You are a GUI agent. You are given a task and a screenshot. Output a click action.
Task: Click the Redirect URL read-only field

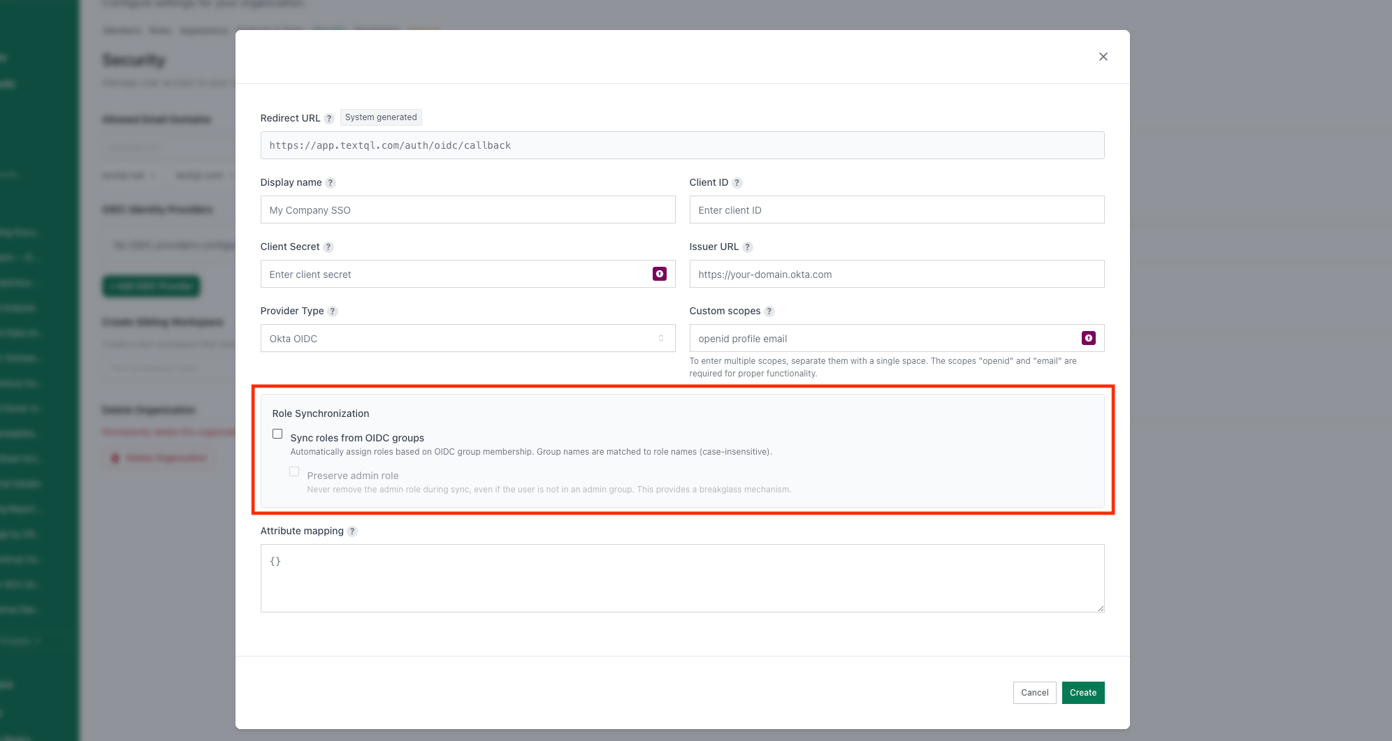coord(682,145)
